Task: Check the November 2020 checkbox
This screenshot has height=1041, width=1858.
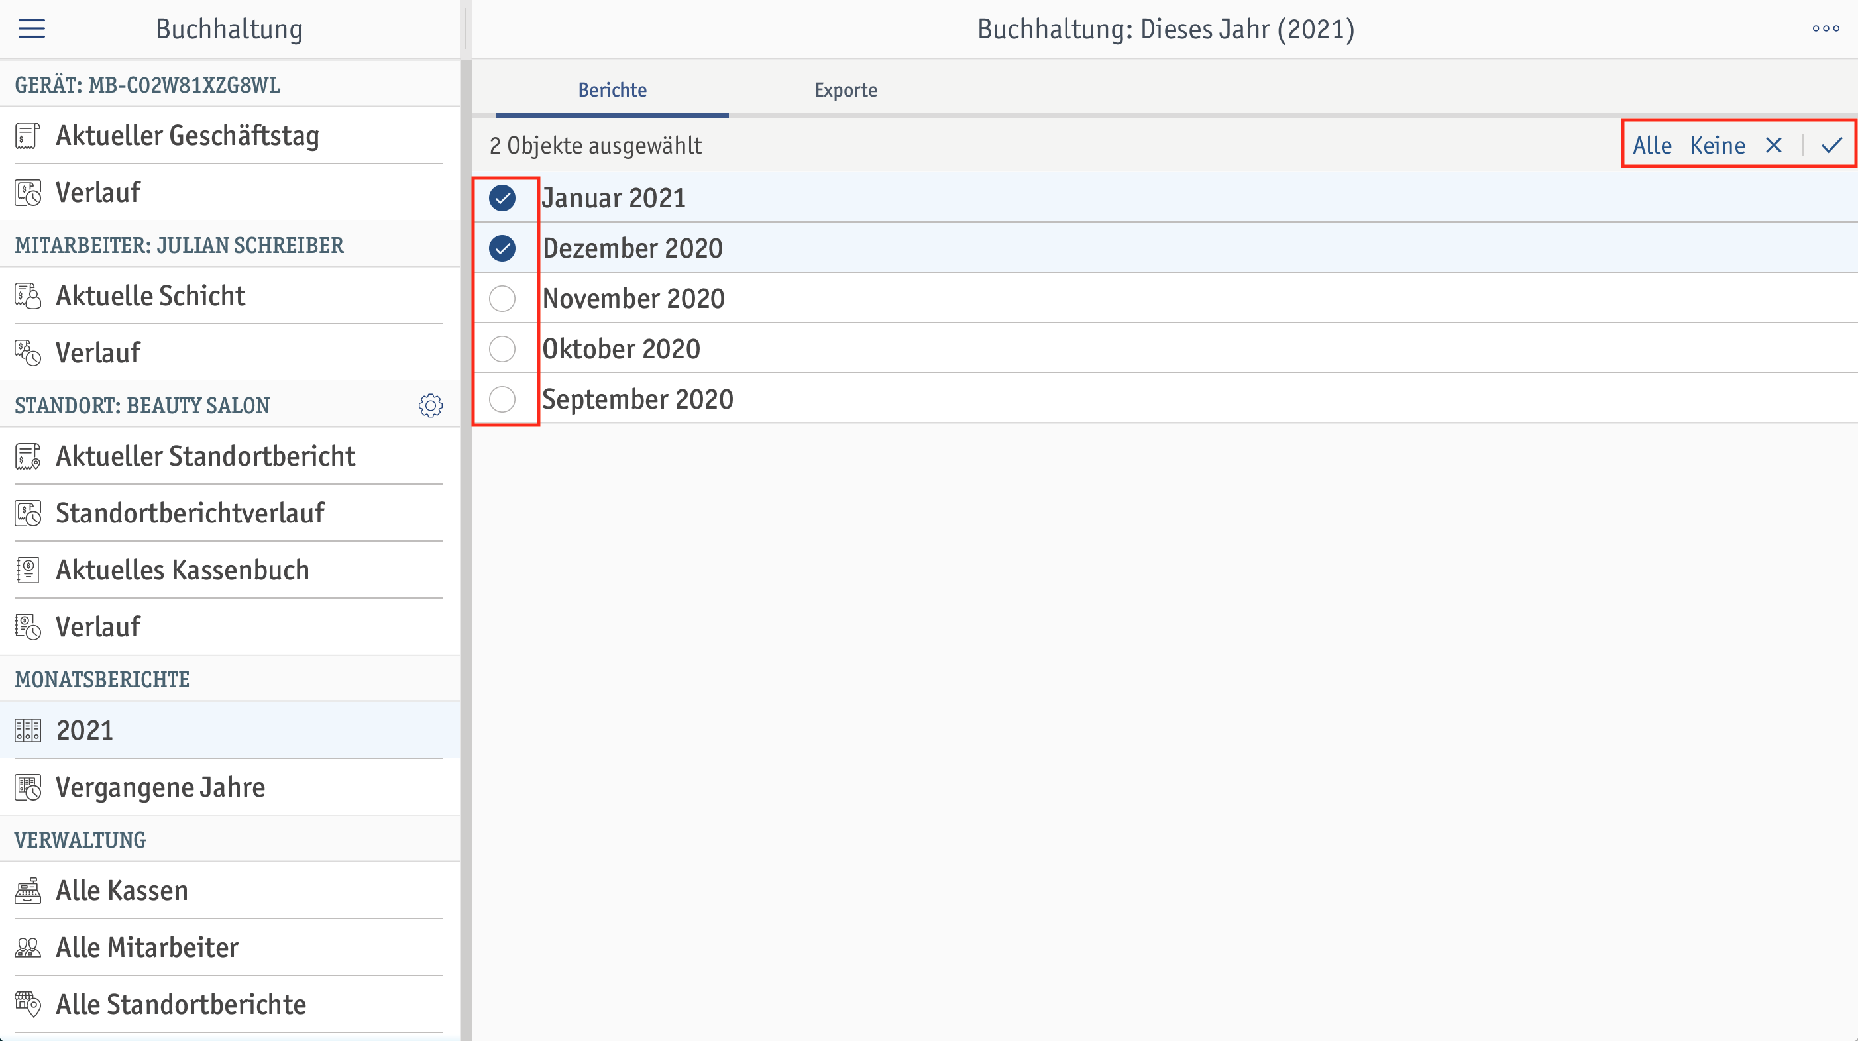Action: pos(502,299)
